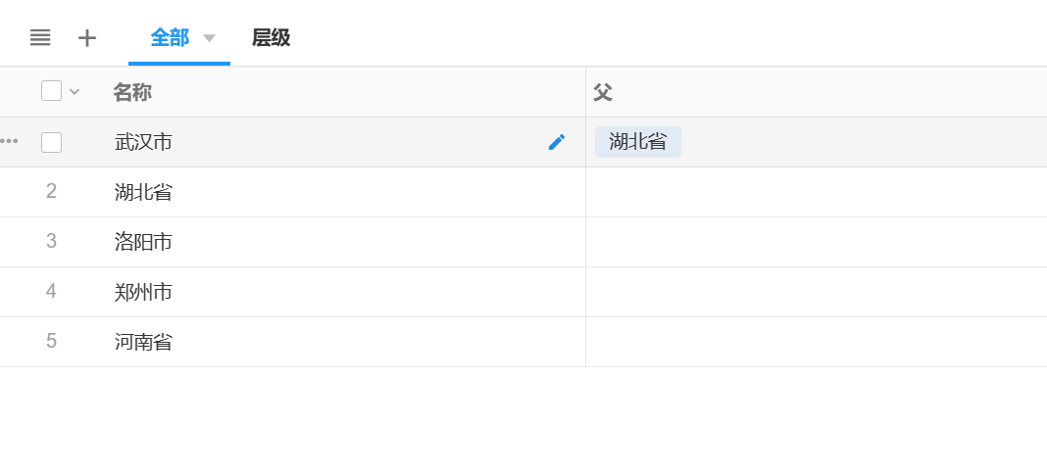Open chevron next to header checkbox

(x=75, y=92)
